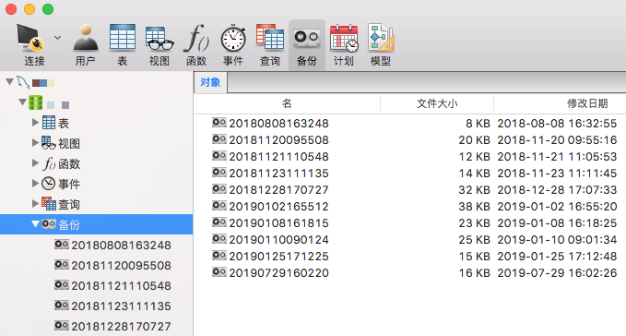Switch to the 对象 tab
626x336 pixels.
[210, 82]
